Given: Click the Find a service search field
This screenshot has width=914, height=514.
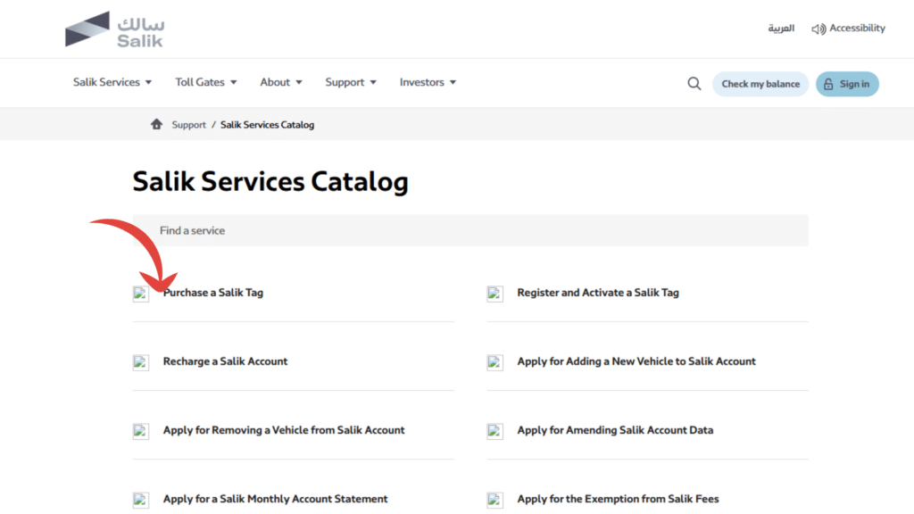Looking at the screenshot, I should tap(470, 230).
